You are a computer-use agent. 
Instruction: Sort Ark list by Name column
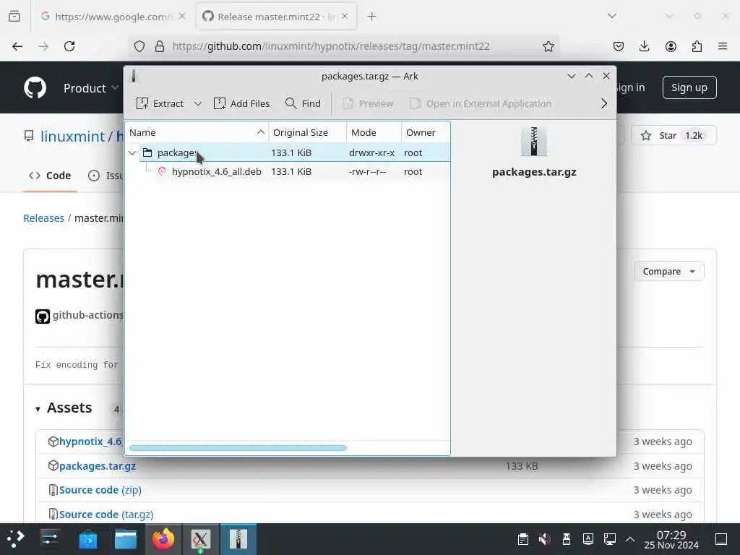pos(197,133)
